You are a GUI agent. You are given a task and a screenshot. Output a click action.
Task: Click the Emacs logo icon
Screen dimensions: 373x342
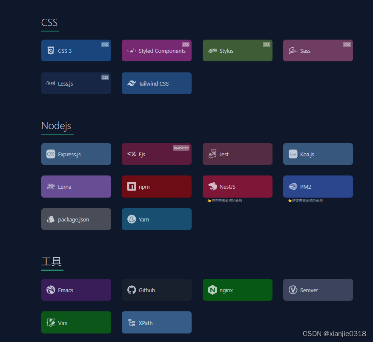[51, 290]
